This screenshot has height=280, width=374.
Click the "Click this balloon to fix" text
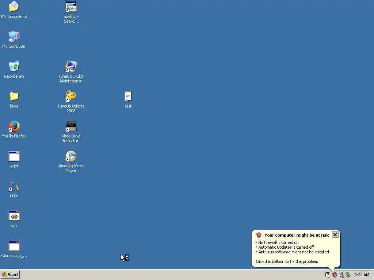287,261
